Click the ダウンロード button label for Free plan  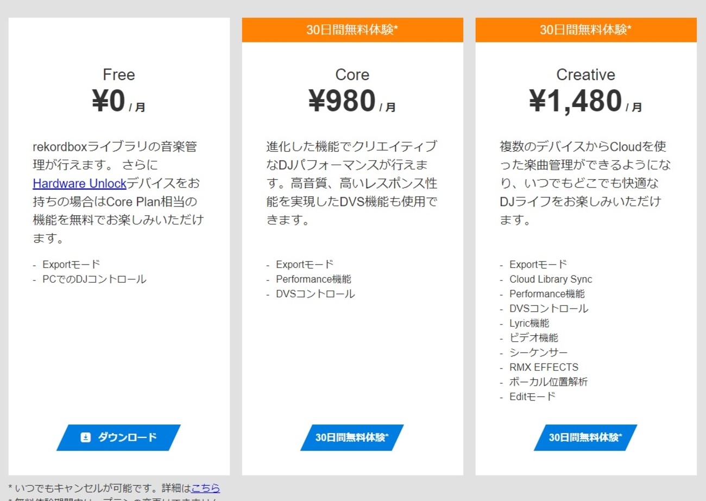click(127, 437)
